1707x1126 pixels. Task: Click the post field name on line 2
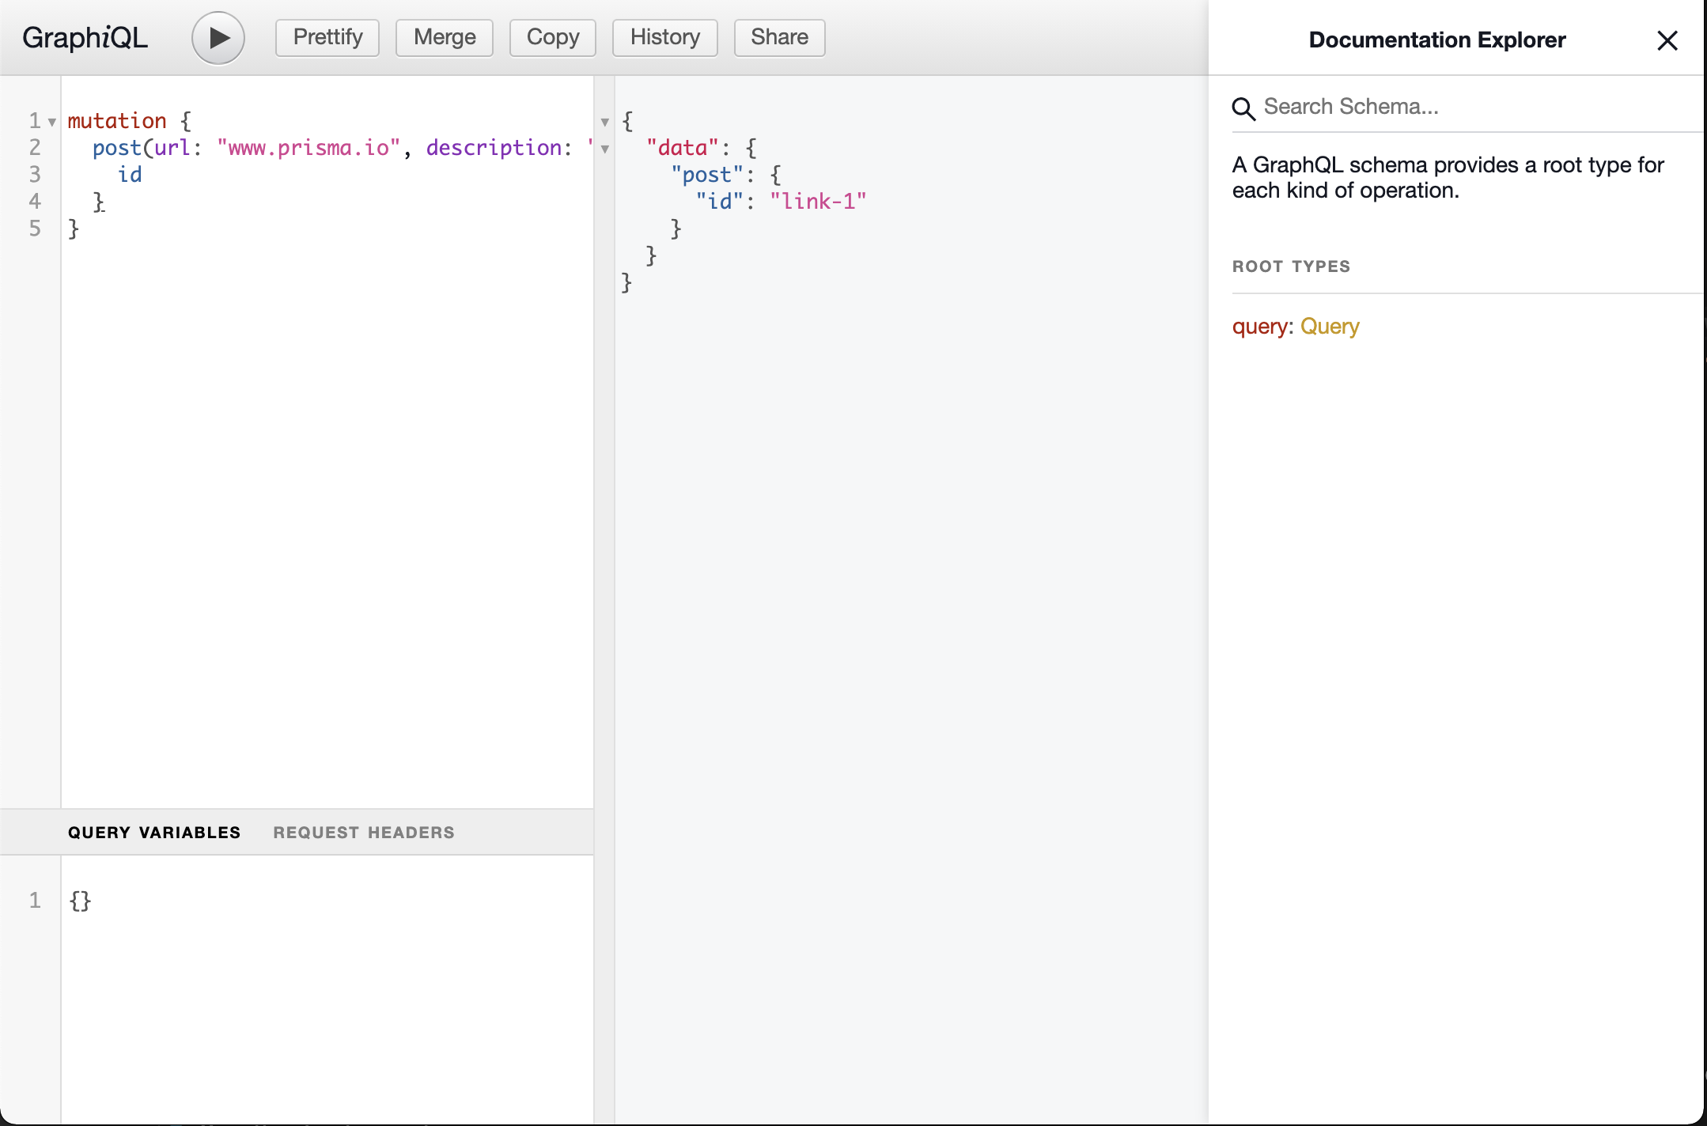coord(117,148)
